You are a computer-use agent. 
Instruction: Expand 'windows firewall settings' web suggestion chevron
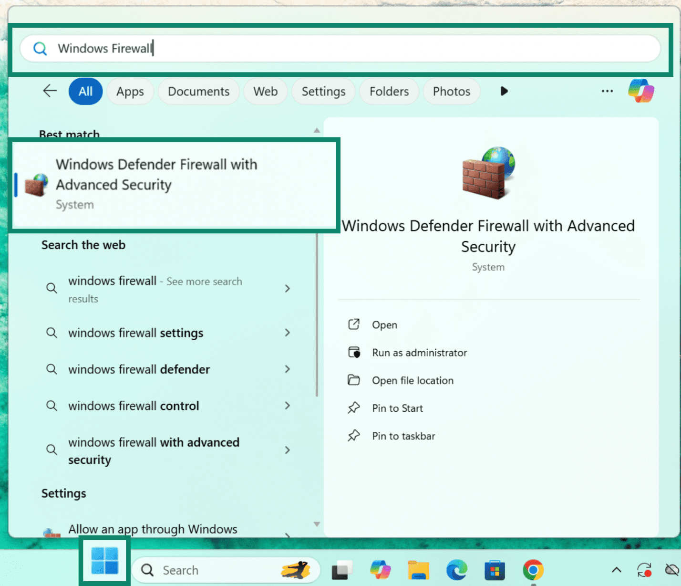click(287, 333)
